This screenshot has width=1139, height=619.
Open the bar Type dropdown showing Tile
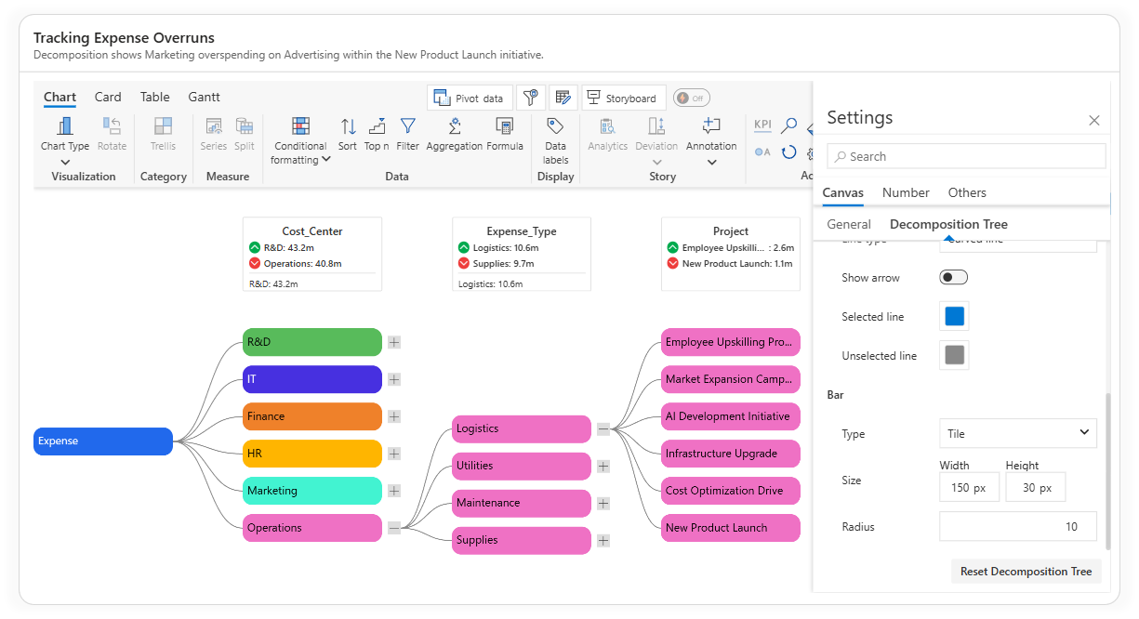[x=1017, y=433]
